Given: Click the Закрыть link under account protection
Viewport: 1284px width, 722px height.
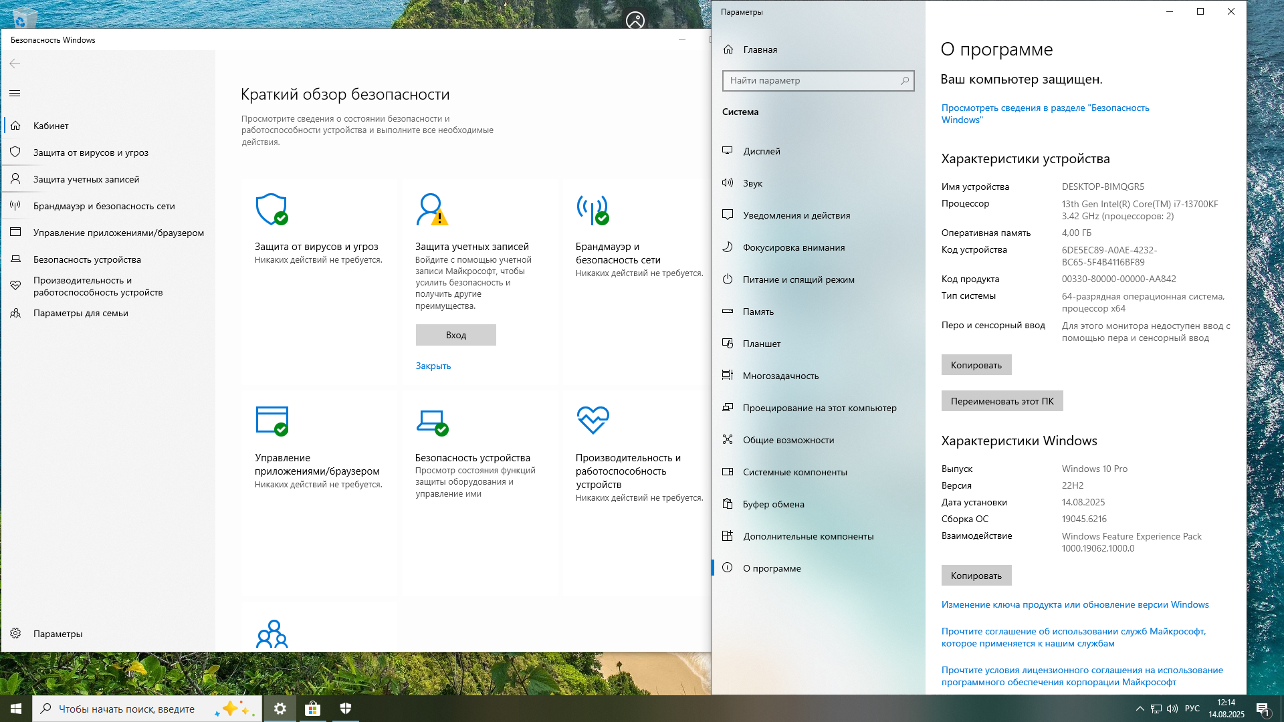Looking at the screenshot, I should click(x=433, y=366).
